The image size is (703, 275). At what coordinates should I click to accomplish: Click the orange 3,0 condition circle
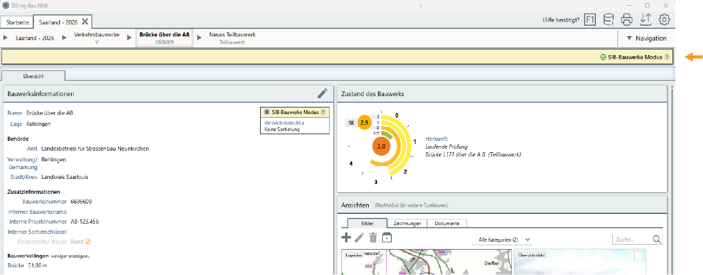tap(381, 146)
